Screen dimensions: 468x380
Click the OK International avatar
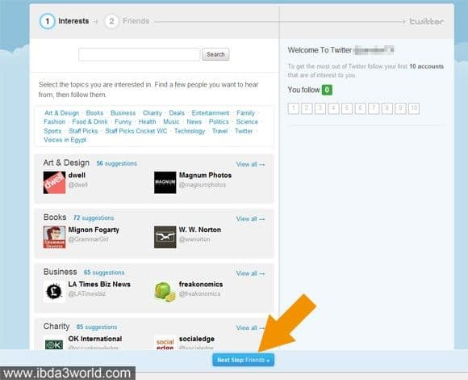tap(54, 343)
